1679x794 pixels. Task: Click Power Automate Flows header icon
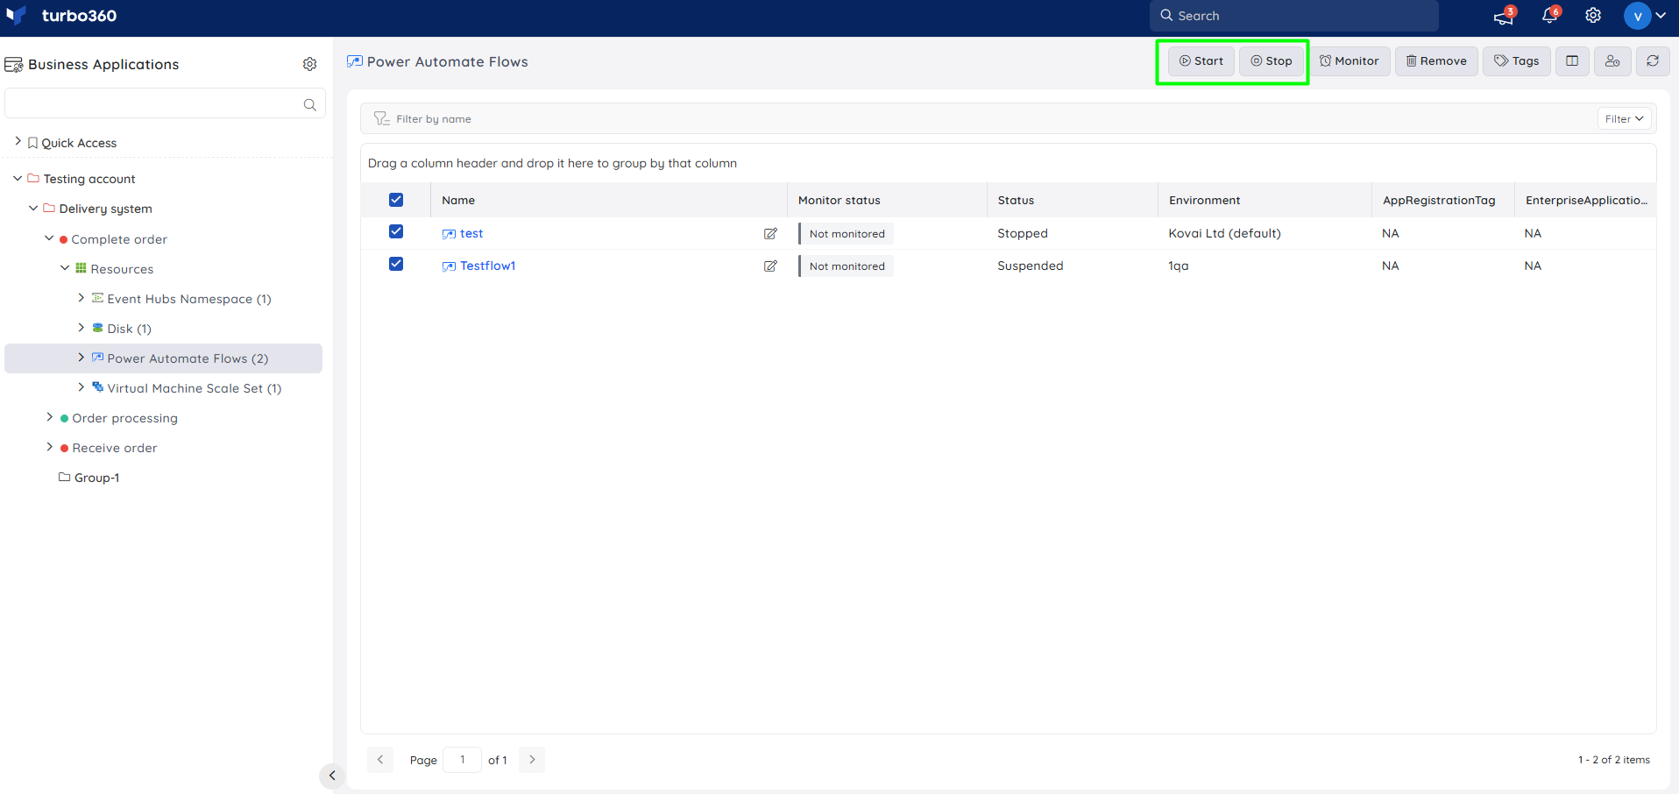tap(354, 61)
